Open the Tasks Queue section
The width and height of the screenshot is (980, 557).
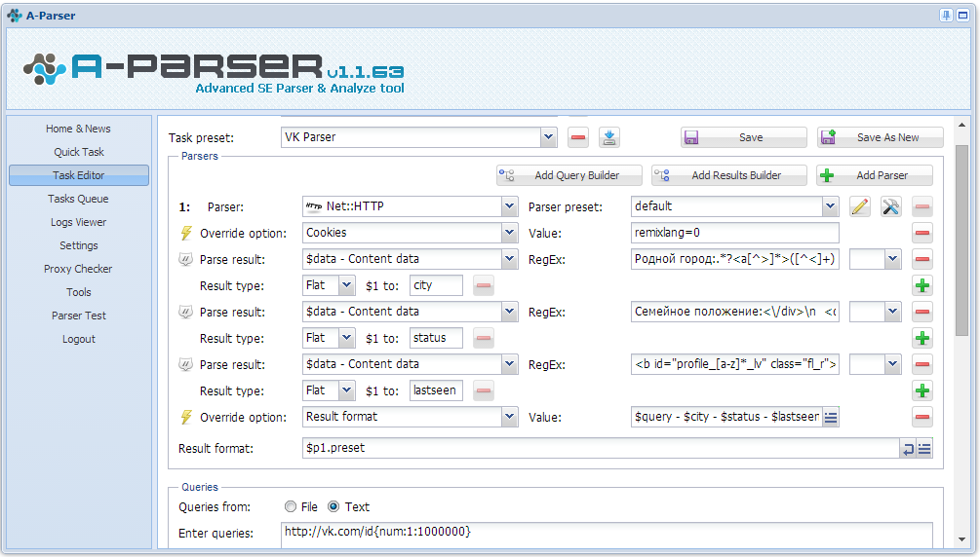(78, 199)
